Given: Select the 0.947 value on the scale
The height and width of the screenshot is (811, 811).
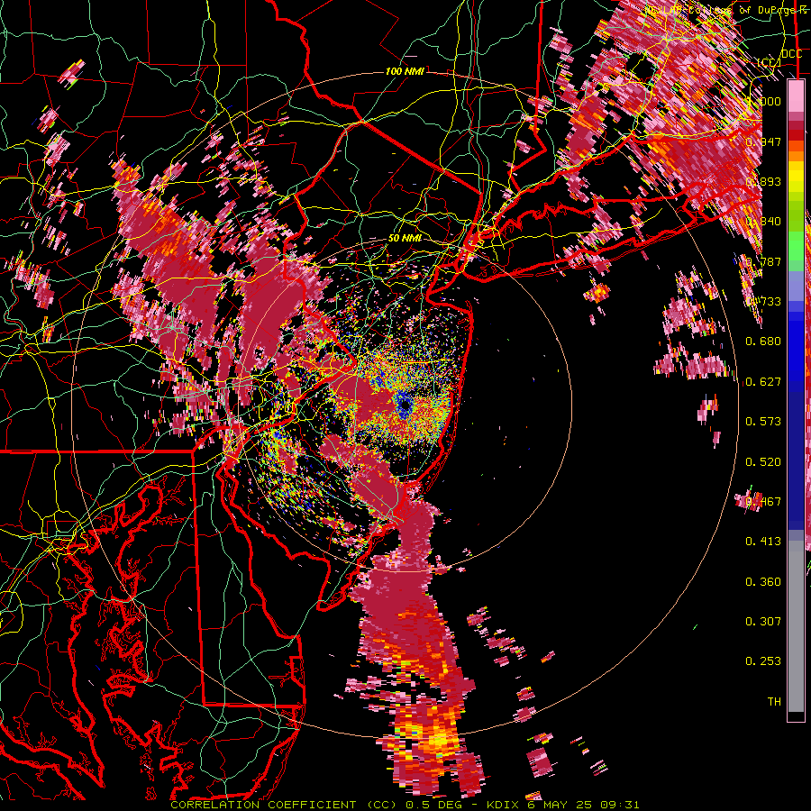Looking at the screenshot, I should 763,141.
